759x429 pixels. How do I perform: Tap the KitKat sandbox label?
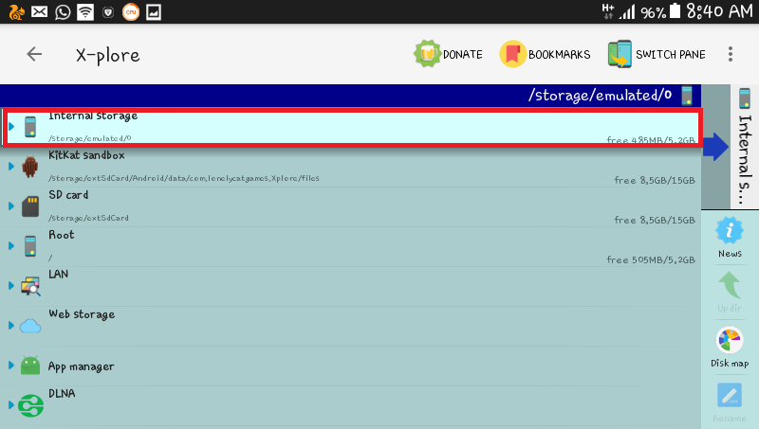86,155
